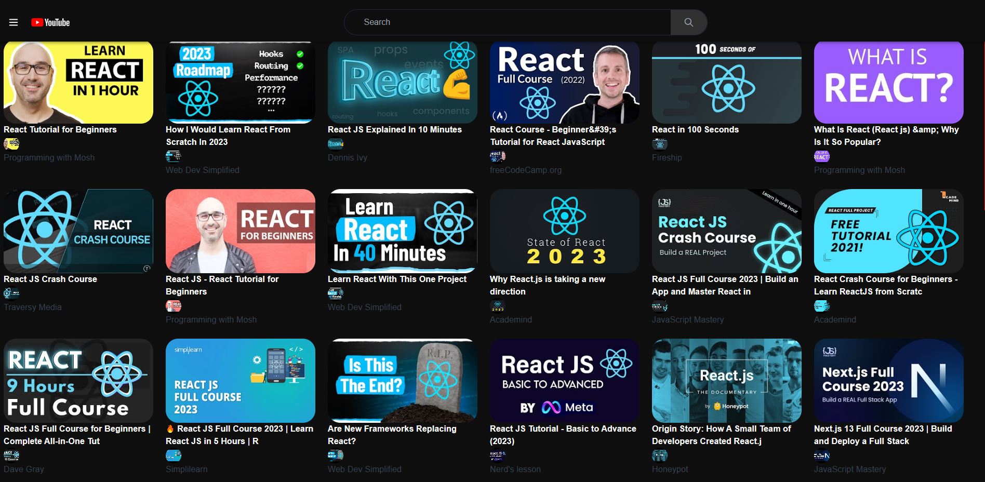Visit Dennis Ivy channel name
Viewport: 985px width, 482px height.
[x=348, y=157]
